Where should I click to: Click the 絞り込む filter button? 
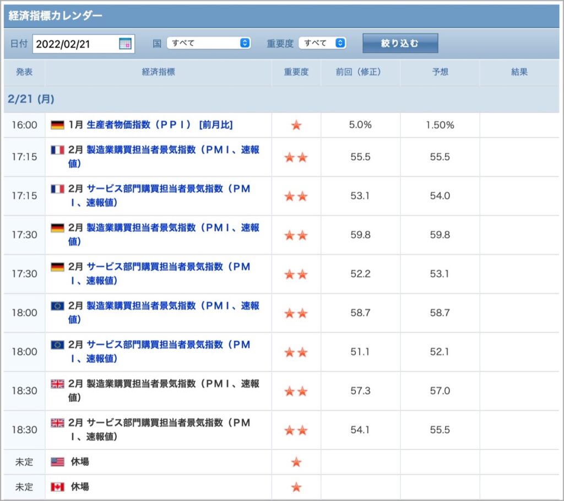click(400, 43)
